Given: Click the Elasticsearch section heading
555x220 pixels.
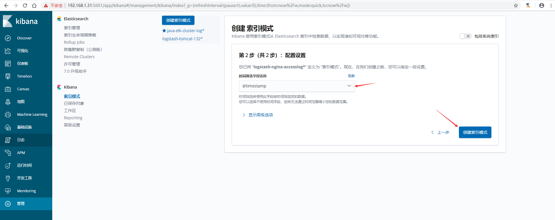Looking at the screenshot, I should (76, 19).
